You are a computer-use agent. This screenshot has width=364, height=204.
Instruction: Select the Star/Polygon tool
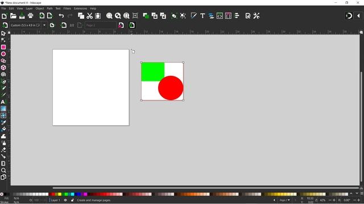(x=3, y=61)
